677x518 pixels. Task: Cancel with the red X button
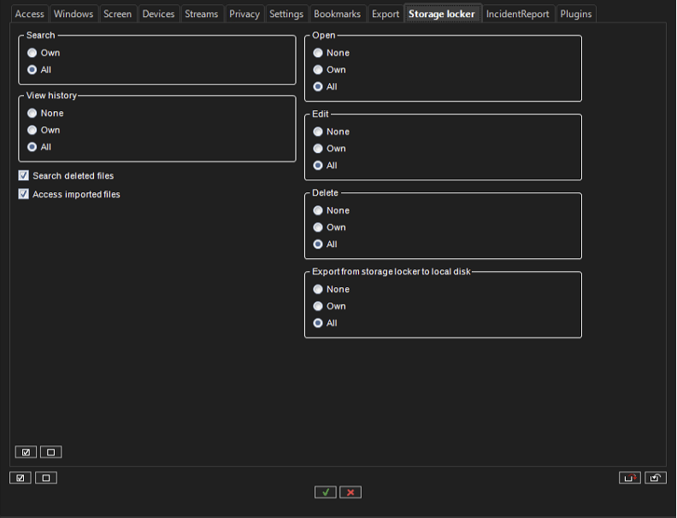click(x=350, y=492)
